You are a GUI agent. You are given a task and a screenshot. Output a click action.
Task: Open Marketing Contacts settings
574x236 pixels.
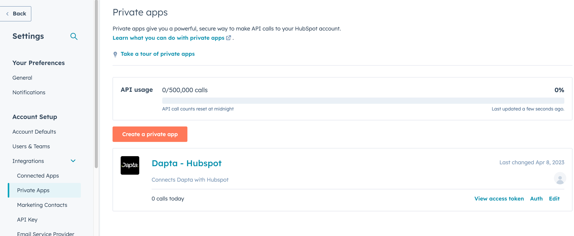pyautogui.click(x=42, y=205)
